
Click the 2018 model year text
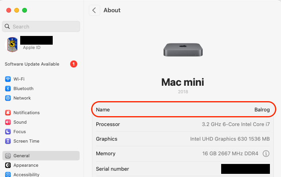[183, 92]
